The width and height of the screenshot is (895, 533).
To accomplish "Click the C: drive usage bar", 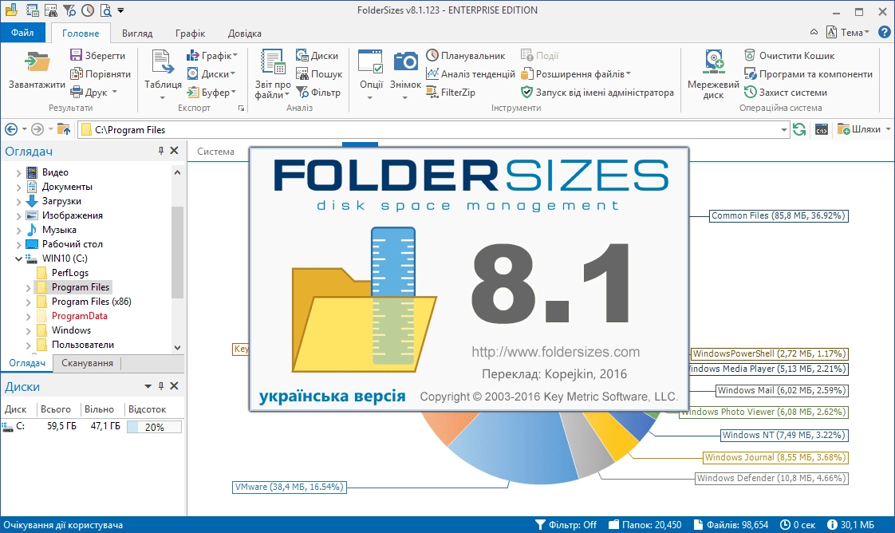I will tap(154, 427).
